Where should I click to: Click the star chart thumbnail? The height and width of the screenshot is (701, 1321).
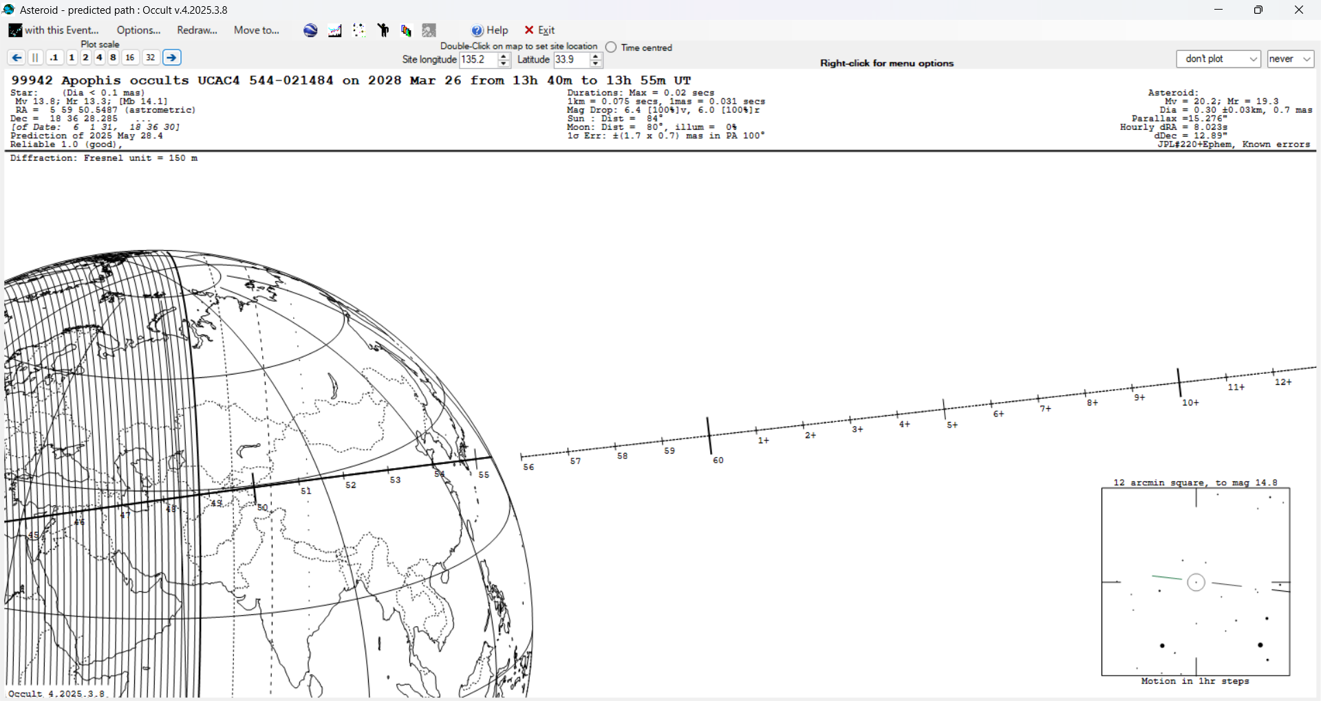coord(1196,582)
